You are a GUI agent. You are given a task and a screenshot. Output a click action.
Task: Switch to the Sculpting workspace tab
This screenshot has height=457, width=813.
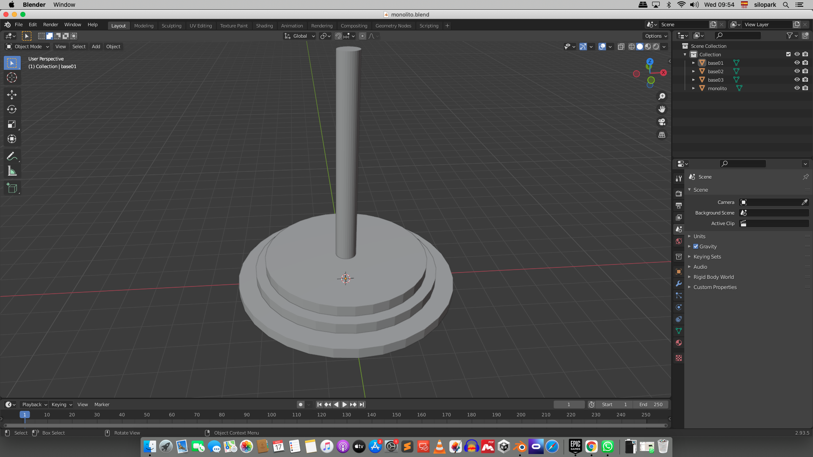[x=171, y=25]
